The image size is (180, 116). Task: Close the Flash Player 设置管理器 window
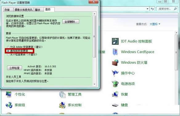93,2
